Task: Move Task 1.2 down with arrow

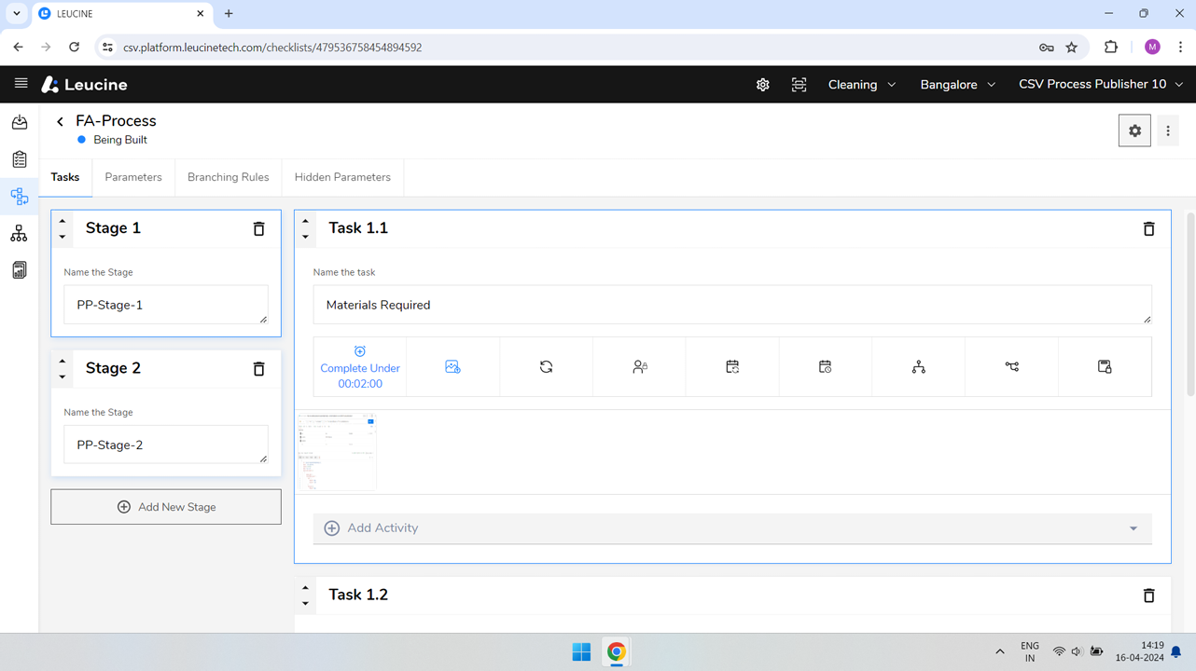Action: pyautogui.click(x=305, y=603)
